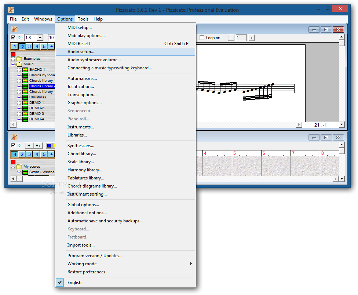This screenshot has height=295, width=358.
Task: Click the scroll down arrow in upper window
Action: [x=341, y=124]
